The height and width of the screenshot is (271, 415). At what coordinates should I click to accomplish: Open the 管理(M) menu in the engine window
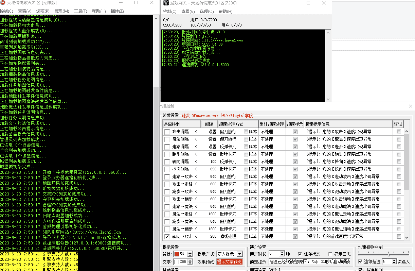coord(61,11)
